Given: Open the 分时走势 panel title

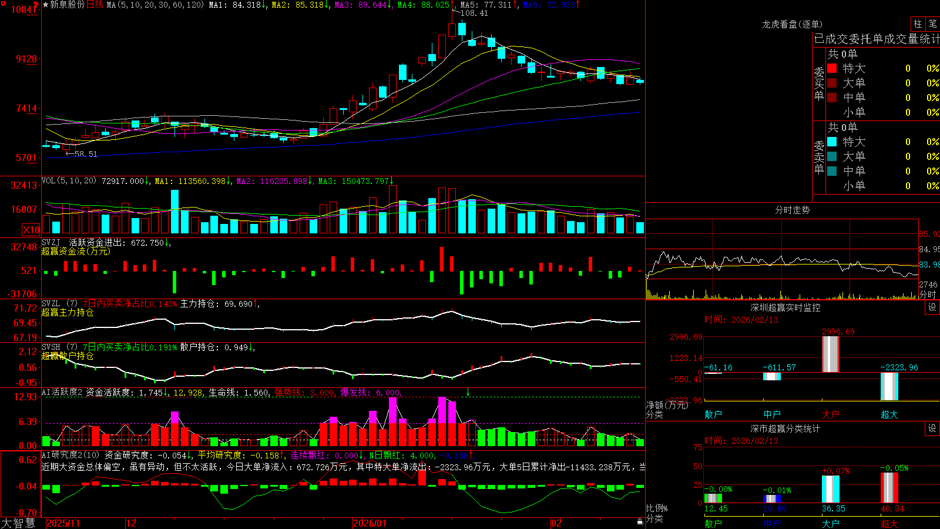Looking at the screenshot, I should (x=793, y=210).
